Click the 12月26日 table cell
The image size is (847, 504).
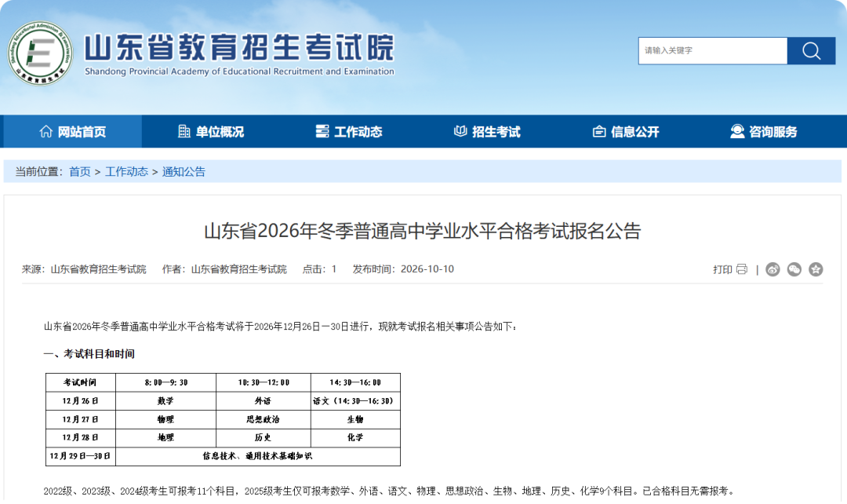(x=81, y=400)
